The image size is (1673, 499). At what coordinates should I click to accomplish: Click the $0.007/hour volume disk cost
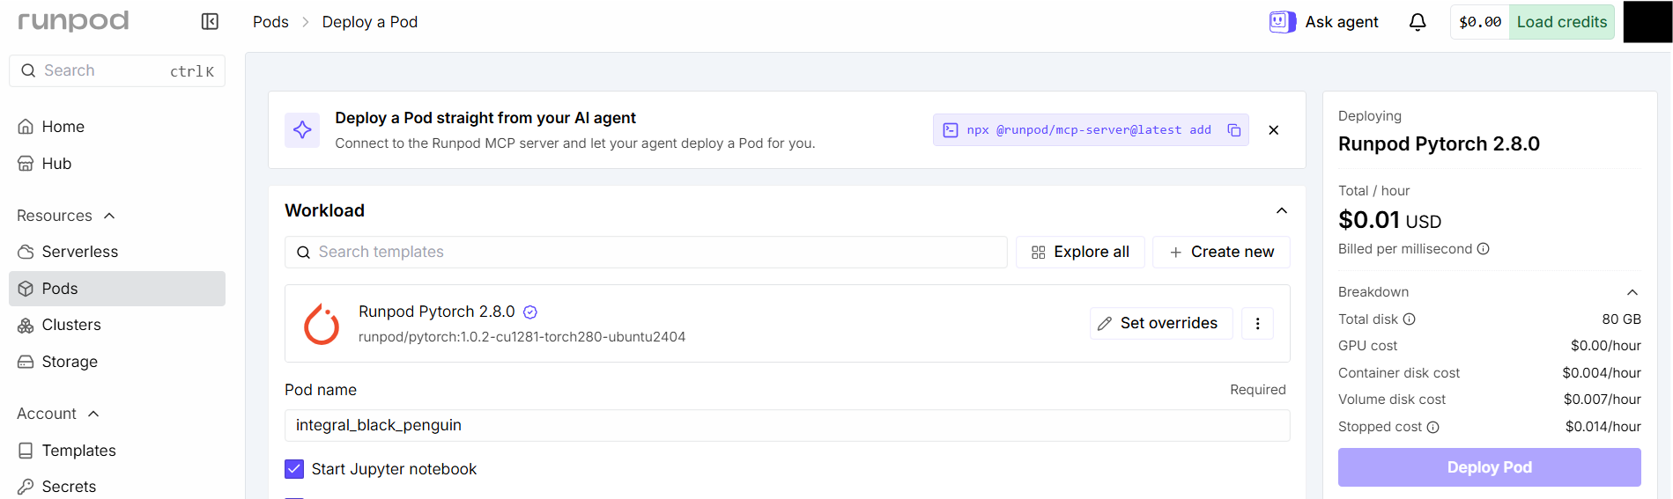[x=1603, y=400]
